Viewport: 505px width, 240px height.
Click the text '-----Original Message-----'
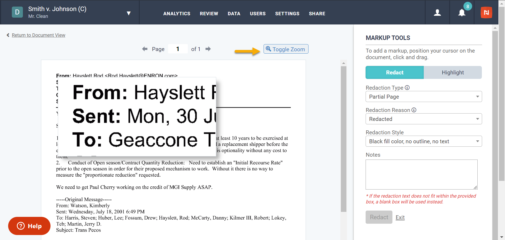tap(84, 200)
